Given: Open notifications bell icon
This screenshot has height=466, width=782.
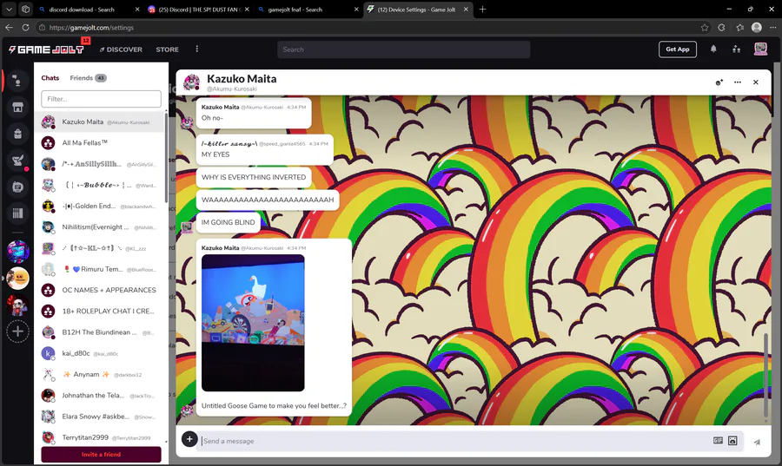Looking at the screenshot, I should (x=713, y=49).
